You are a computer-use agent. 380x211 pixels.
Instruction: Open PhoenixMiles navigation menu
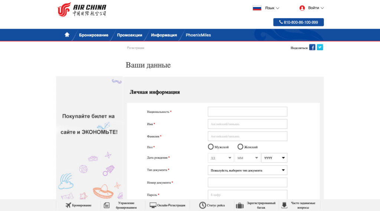click(198, 35)
